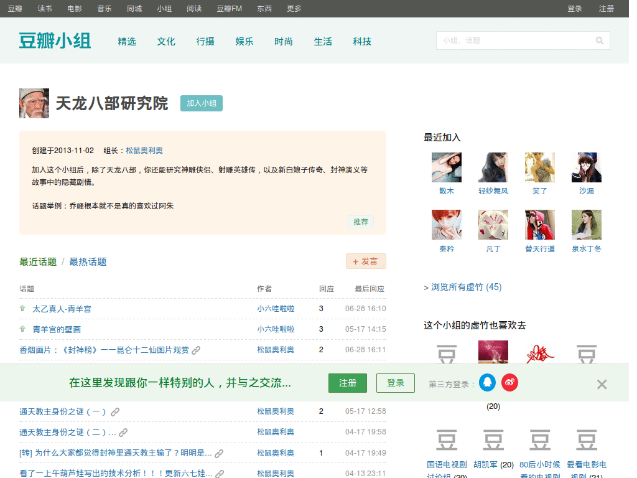Focus the 小组、话题 search field

click(x=513, y=41)
